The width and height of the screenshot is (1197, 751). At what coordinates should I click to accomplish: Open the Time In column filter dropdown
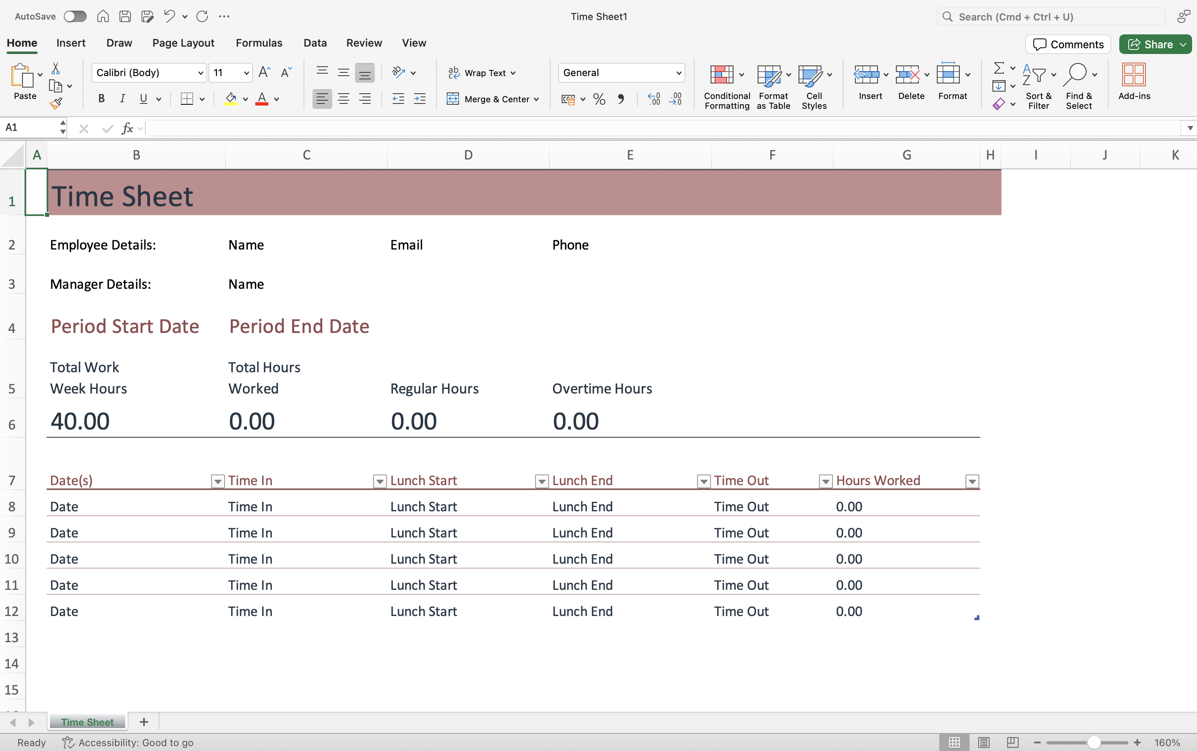tap(380, 481)
